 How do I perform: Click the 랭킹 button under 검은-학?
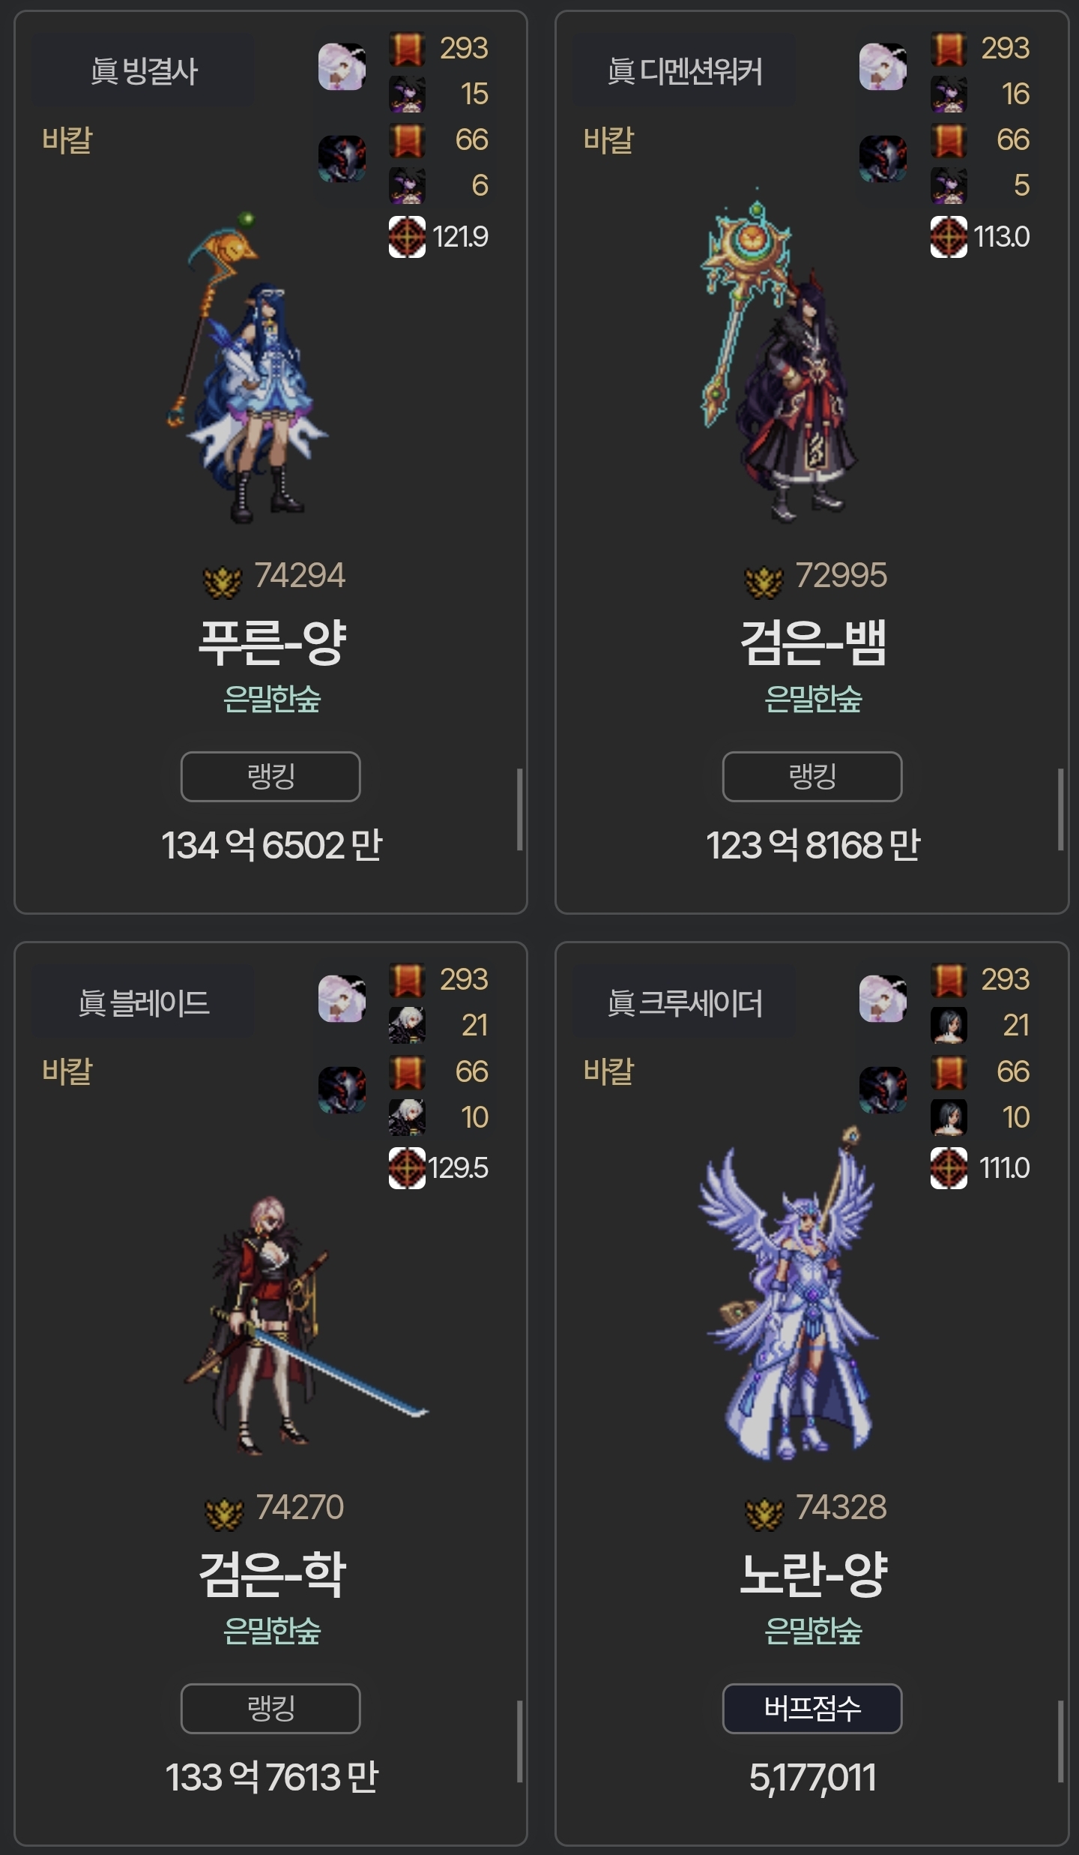[270, 1708]
